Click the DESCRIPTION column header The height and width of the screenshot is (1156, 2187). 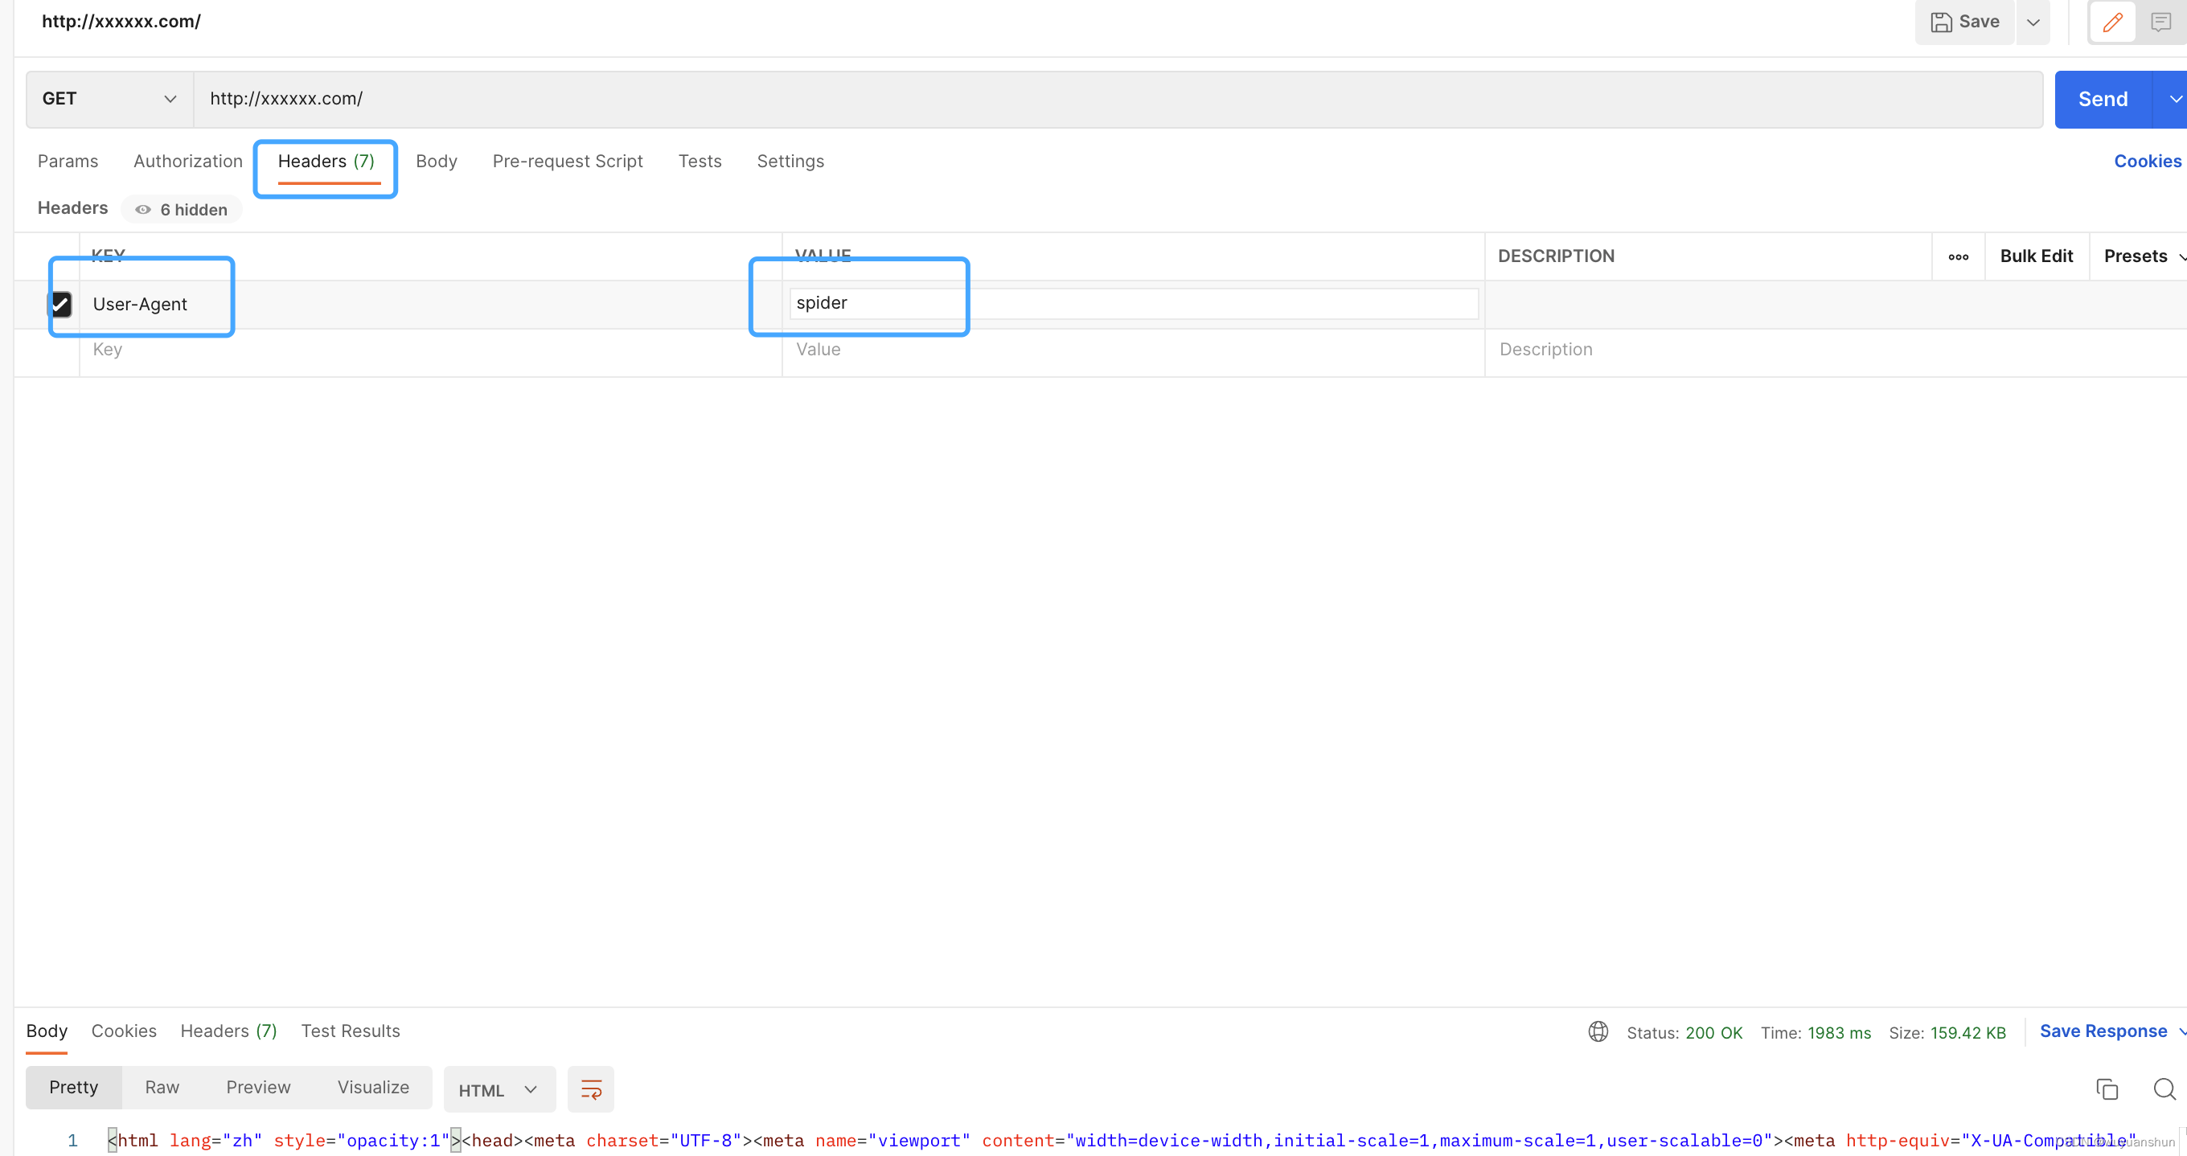point(1555,256)
